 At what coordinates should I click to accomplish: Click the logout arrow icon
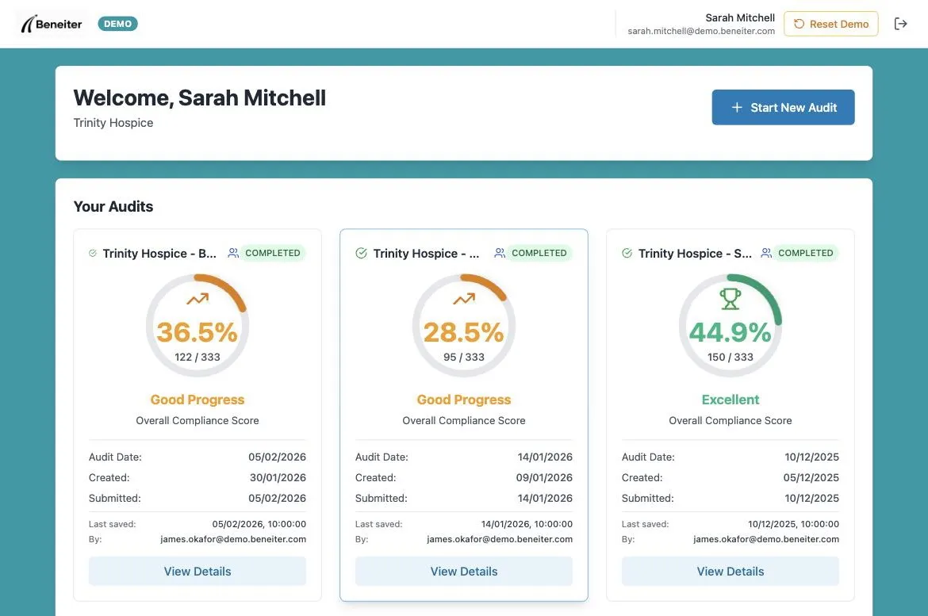click(901, 24)
